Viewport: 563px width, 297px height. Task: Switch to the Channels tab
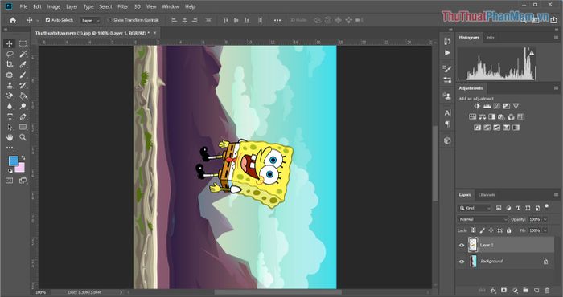point(487,195)
